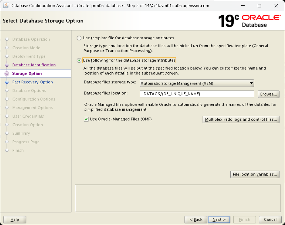Click the Help button

[15, 220]
